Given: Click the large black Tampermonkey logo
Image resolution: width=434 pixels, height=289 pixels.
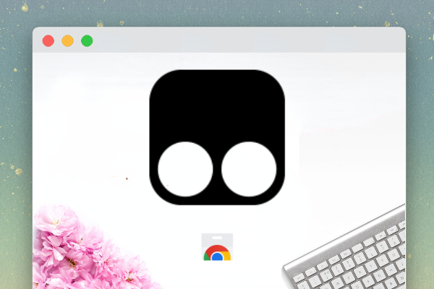Looking at the screenshot, I should tap(217, 136).
